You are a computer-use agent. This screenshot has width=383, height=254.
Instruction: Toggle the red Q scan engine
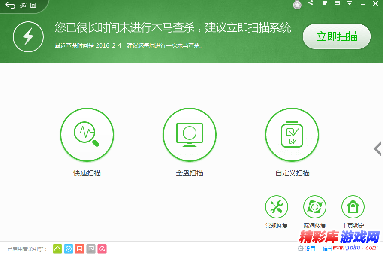tap(80, 248)
